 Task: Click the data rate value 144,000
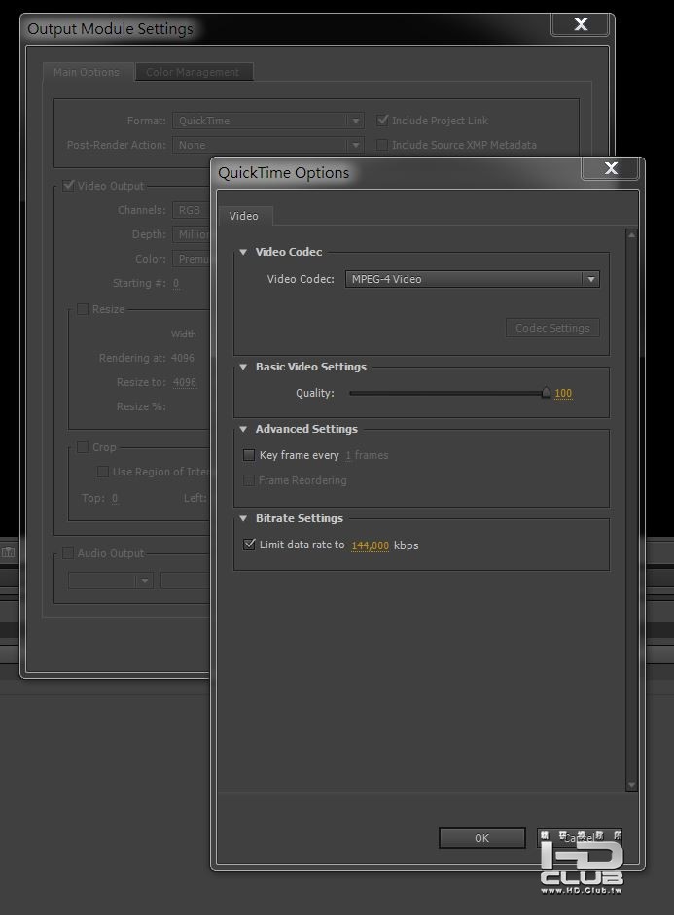(370, 545)
